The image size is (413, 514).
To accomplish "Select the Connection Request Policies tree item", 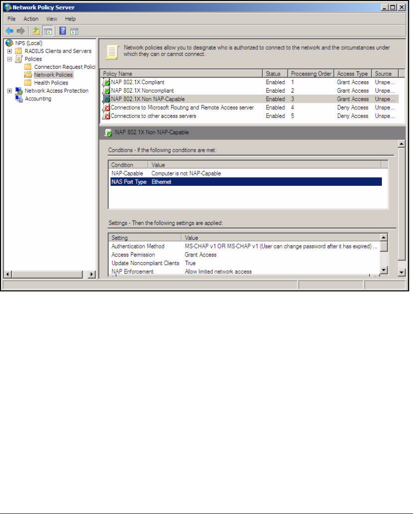I will click(65, 67).
